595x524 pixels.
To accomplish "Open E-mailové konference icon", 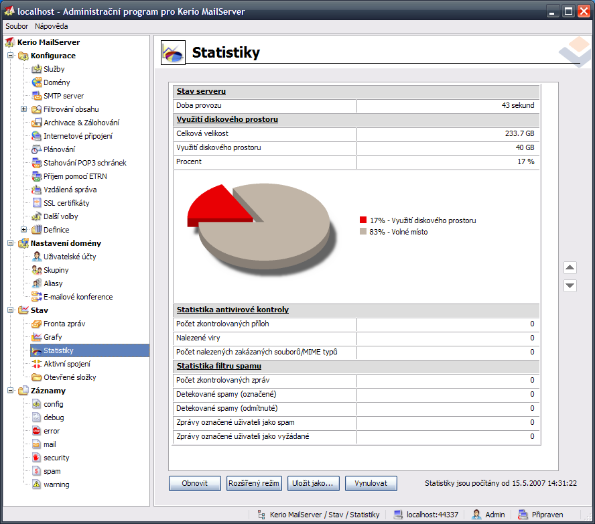I will pos(36,297).
